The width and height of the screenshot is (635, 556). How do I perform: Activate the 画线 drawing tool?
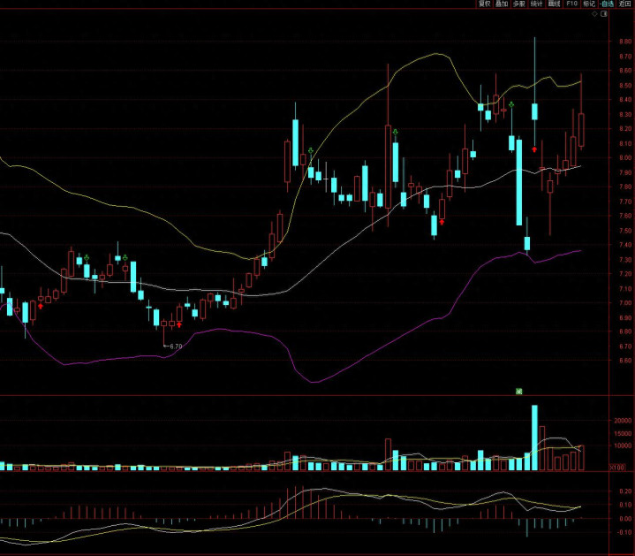click(x=554, y=4)
